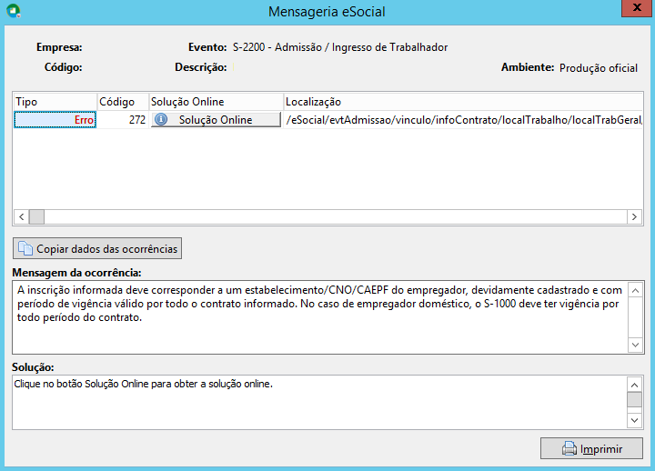Select the red Erro cell in Tipo column
The height and width of the screenshot is (471, 655).
[x=55, y=120]
